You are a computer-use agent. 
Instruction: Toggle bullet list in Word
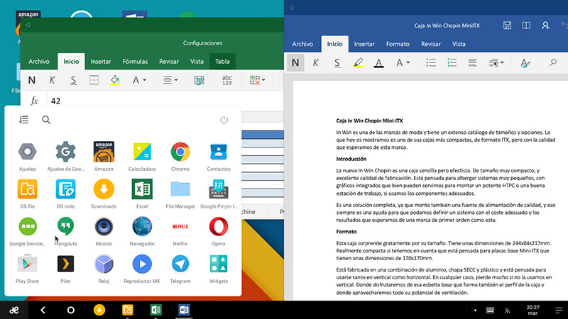tap(431, 62)
